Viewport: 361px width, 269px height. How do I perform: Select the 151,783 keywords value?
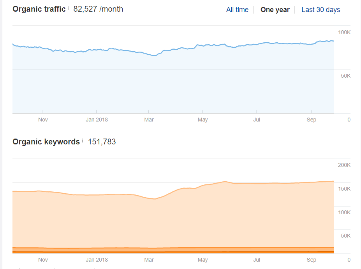(x=102, y=142)
